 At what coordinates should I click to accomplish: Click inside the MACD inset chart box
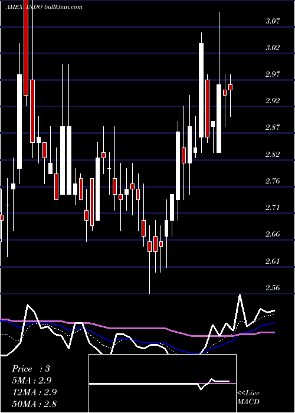[162, 383]
